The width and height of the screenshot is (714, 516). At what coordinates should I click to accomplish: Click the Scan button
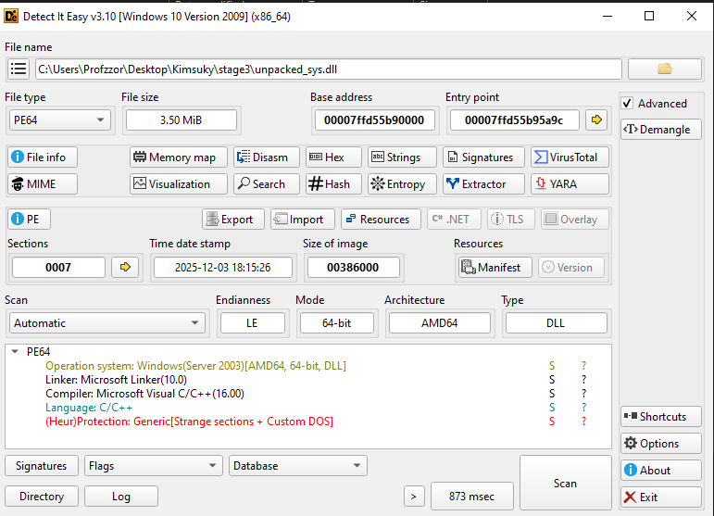565,484
